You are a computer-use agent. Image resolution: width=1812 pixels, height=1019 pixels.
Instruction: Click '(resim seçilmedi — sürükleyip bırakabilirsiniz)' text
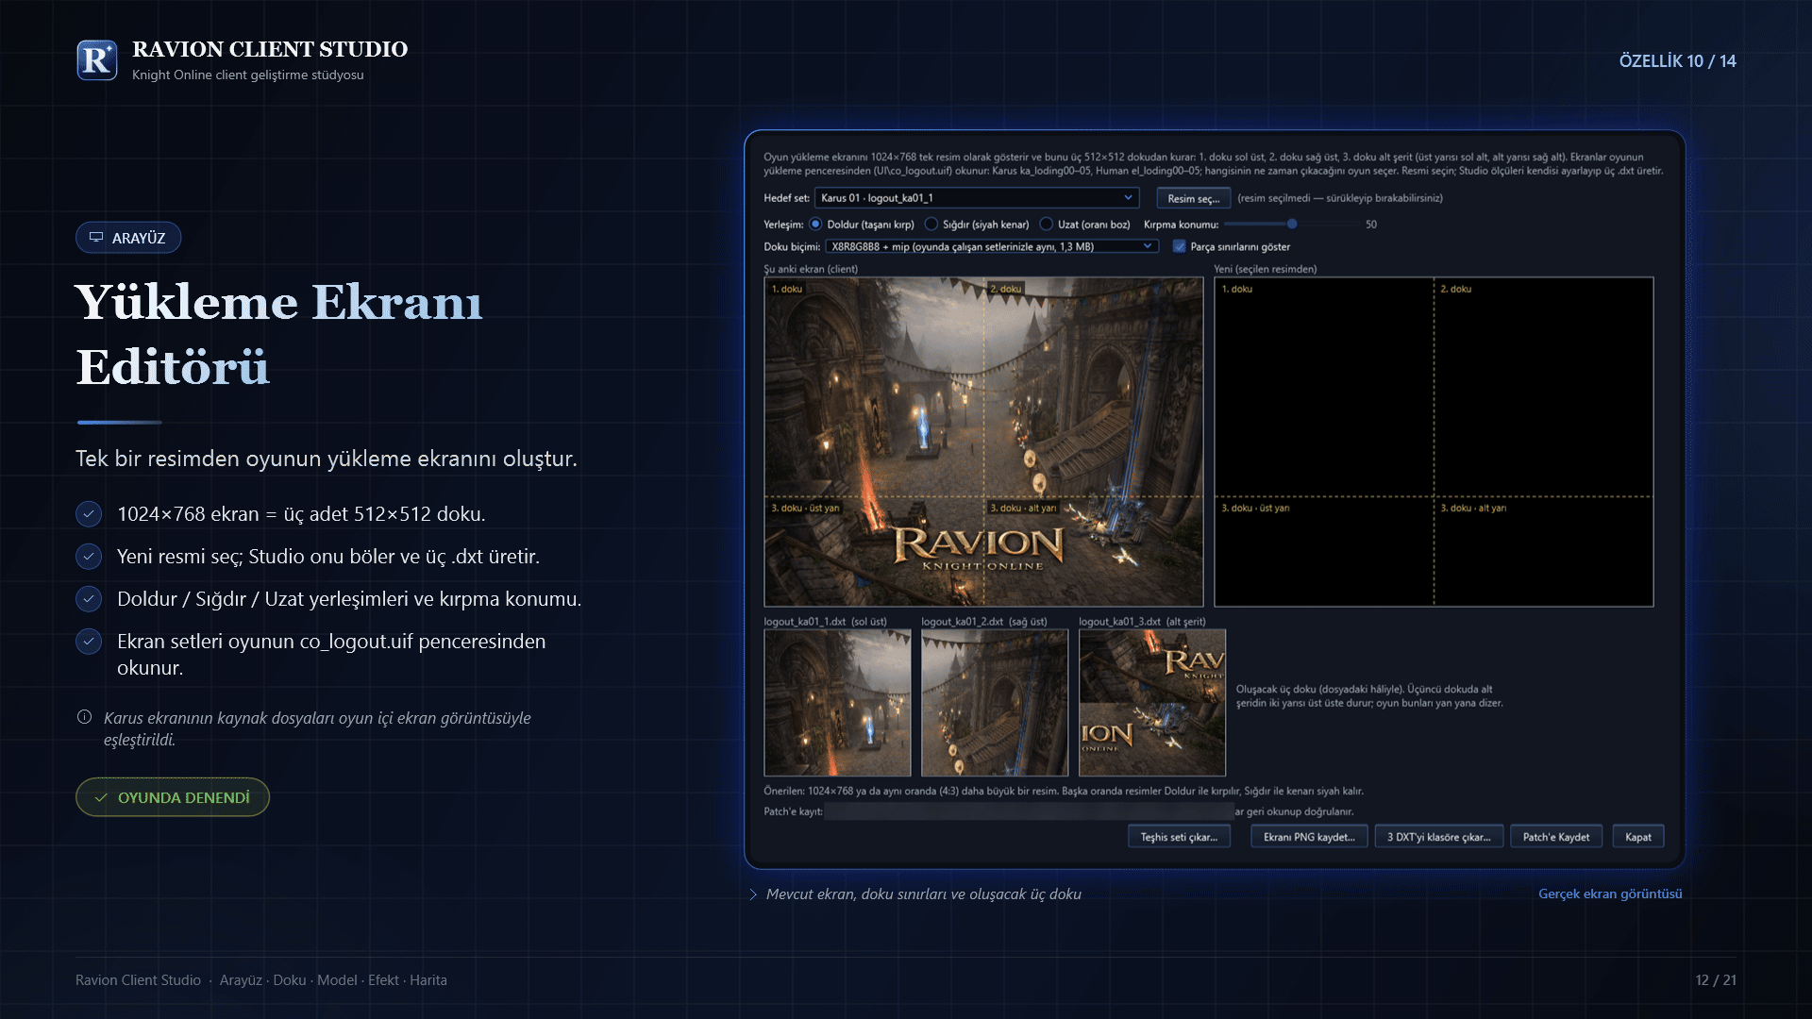[1340, 198]
